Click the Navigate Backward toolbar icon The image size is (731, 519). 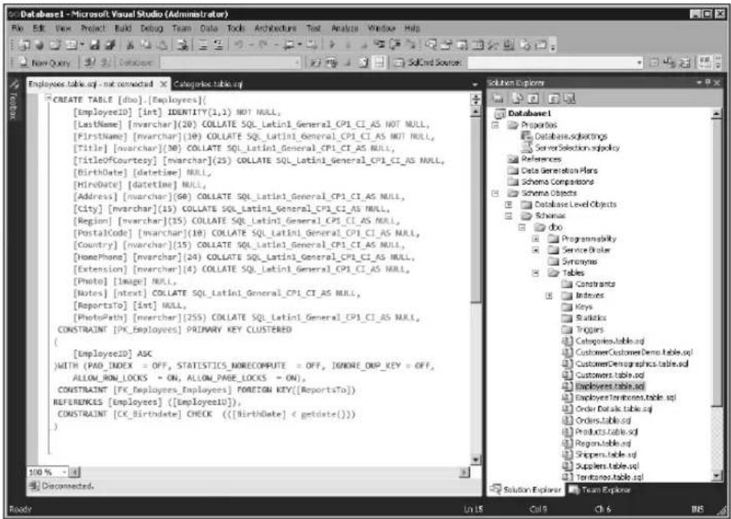coord(289,45)
